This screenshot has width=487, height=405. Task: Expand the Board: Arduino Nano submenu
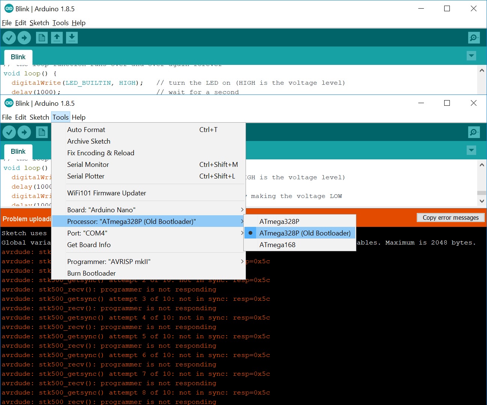pos(101,210)
